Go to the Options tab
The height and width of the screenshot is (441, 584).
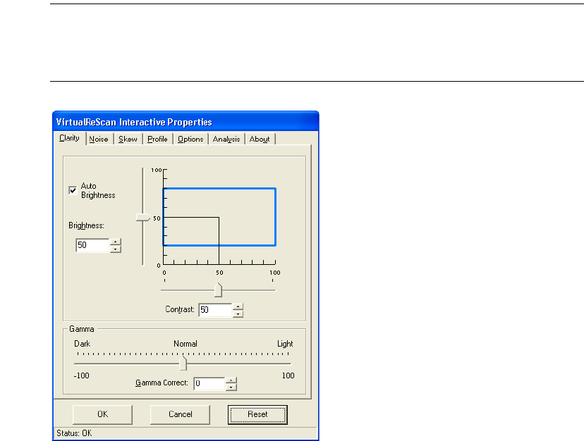click(190, 139)
